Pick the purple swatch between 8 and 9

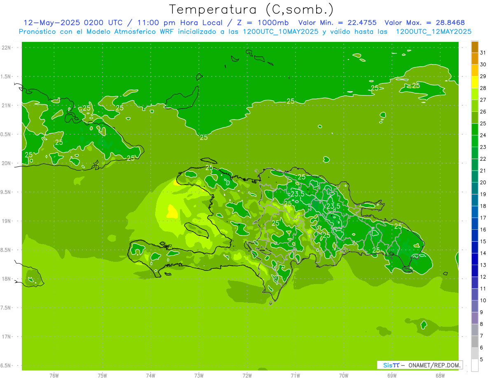pyautogui.click(x=475, y=318)
